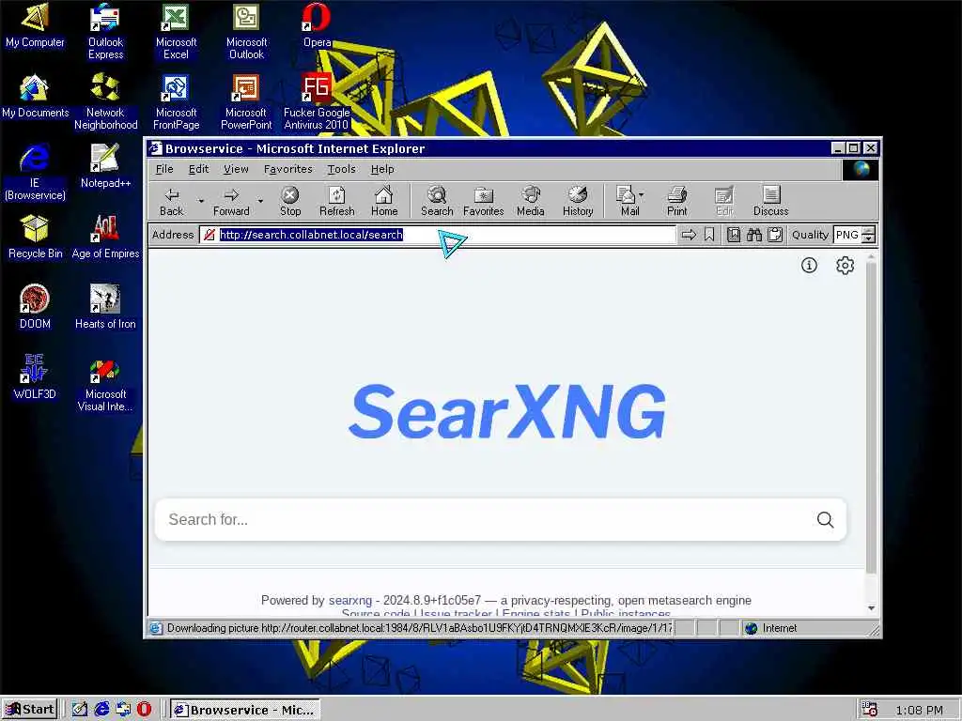Show browsing History pane
Viewport: 962px width, 721px height.
578,202
